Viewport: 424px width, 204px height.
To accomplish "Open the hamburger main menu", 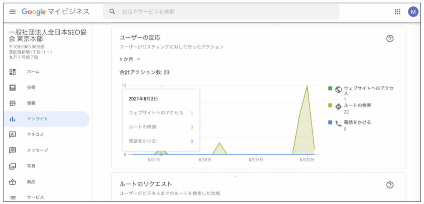I will pos(12,12).
